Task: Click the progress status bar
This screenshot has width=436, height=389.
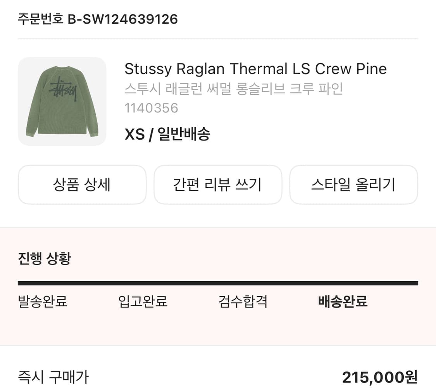Action: [x=218, y=280]
